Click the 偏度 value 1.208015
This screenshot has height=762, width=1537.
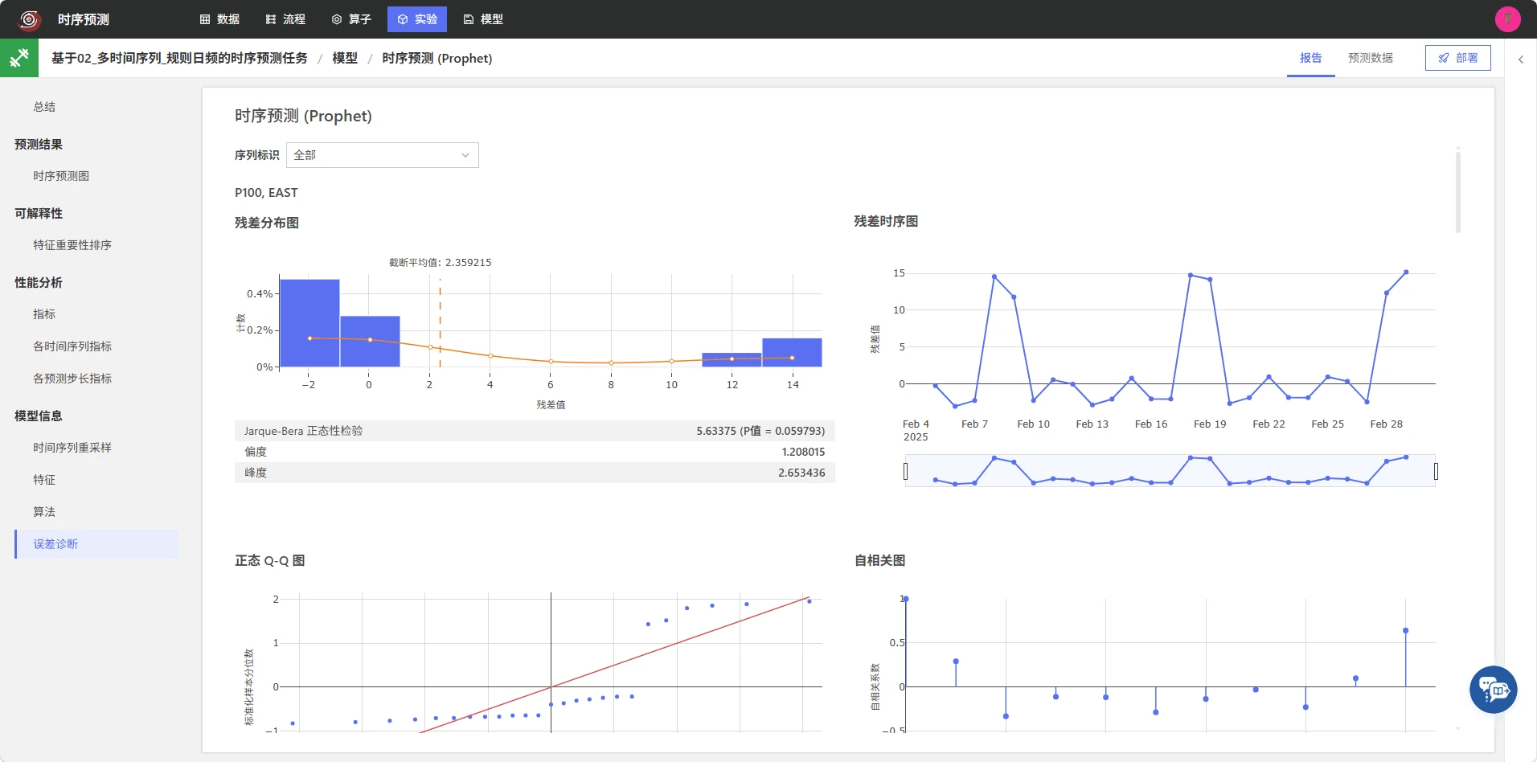pyautogui.click(x=803, y=452)
